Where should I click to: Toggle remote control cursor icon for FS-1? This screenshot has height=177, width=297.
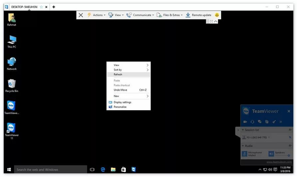pyautogui.click(x=290, y=137)
